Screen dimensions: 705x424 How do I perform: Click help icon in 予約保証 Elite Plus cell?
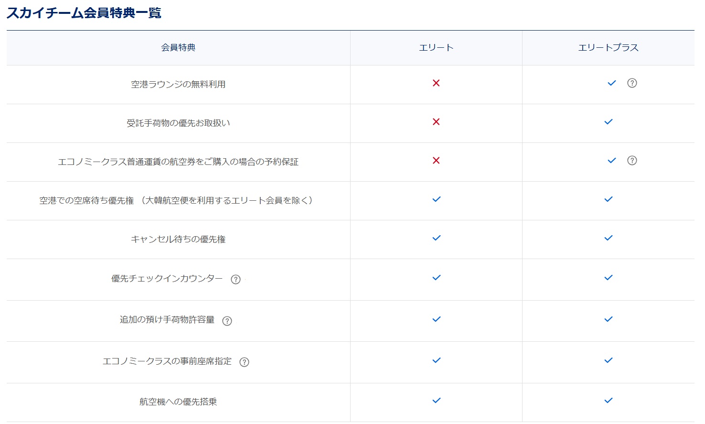pyautogui.click(x=632, y=161)
